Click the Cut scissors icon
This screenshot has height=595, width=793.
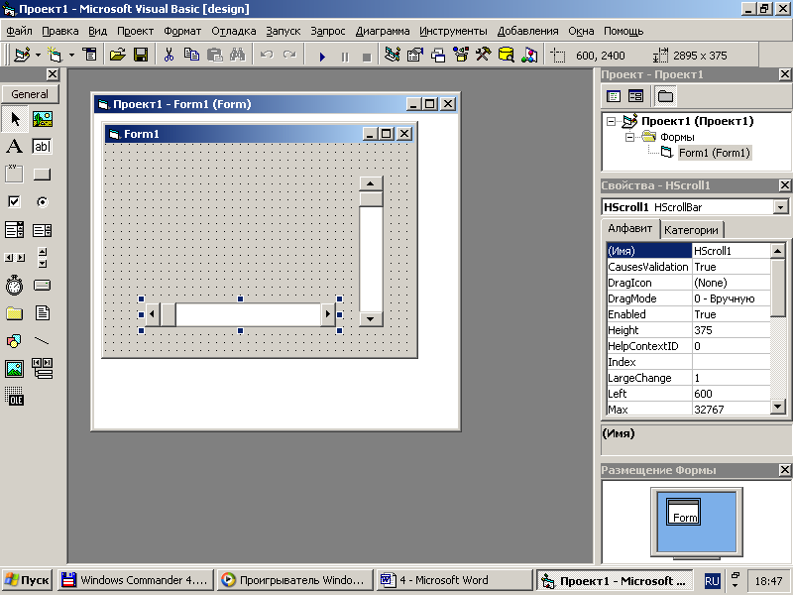click(x=169, y=55)
